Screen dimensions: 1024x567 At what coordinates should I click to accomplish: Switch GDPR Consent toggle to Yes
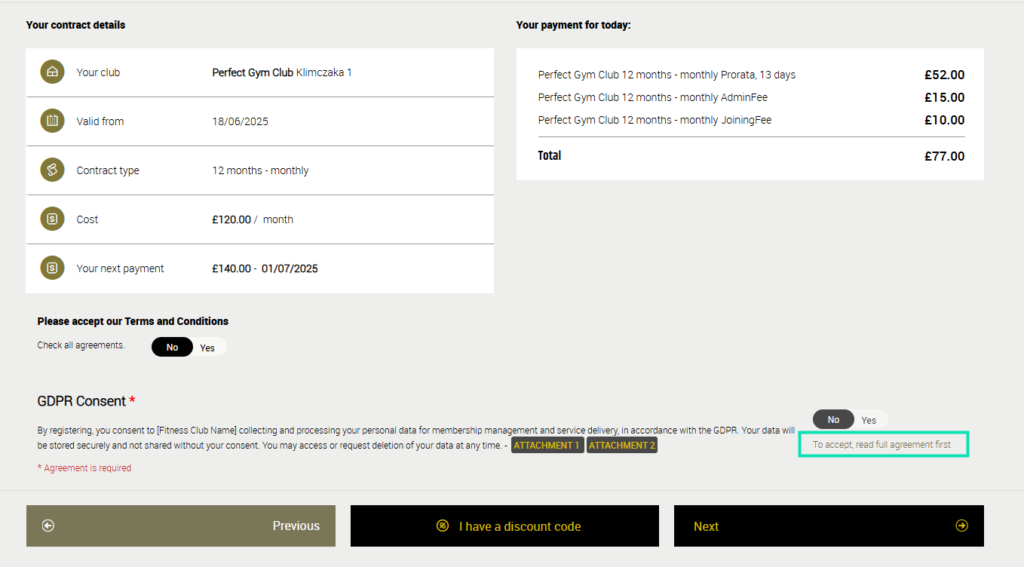pyautogui.click(x=869, y=420)
